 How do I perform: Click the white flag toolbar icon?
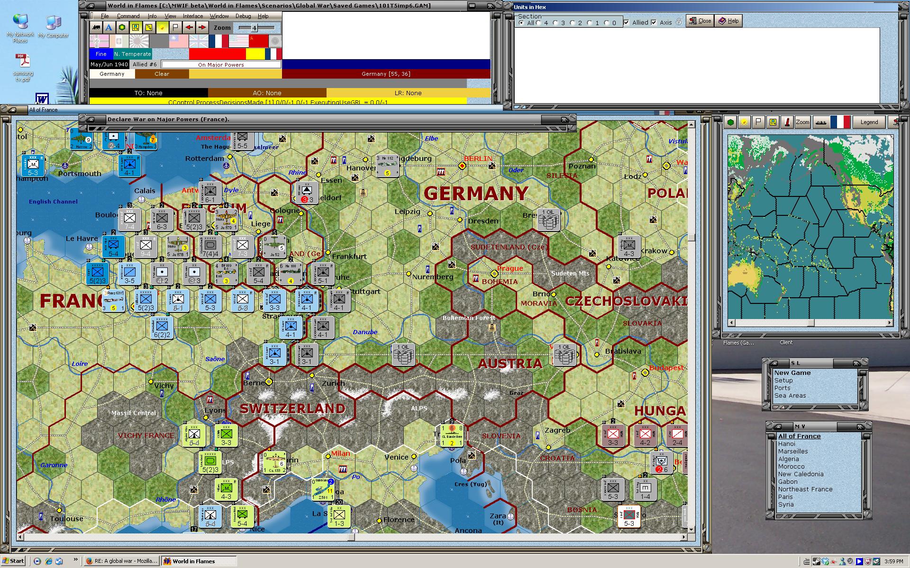175,27
